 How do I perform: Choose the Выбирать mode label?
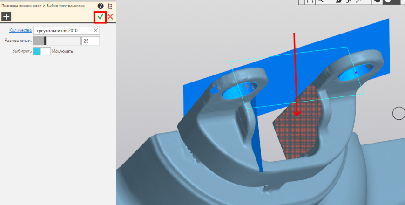pyautogui.click(x=22, y=51)
